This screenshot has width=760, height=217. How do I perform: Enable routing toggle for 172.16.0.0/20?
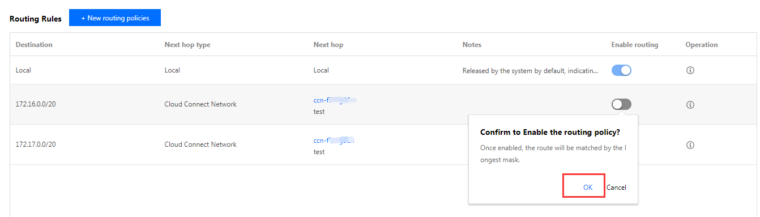pos(621,104)
